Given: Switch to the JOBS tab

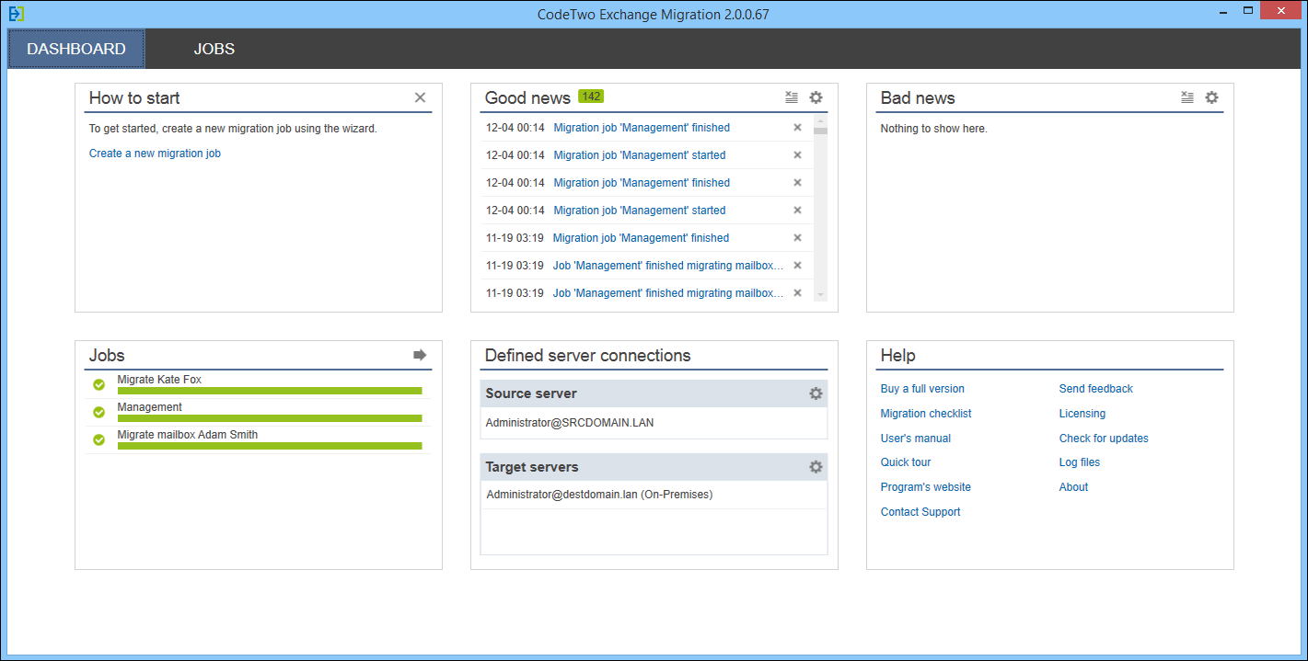Looking at the screenshot, I should (214, 49).
